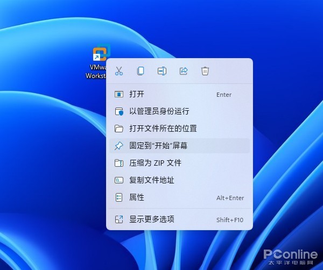
Task: Choose 以管理员身份运行
Action: click(x=179, y=111)
